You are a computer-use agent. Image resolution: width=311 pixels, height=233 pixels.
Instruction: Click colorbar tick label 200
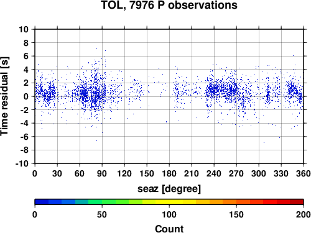coord(303,214)
